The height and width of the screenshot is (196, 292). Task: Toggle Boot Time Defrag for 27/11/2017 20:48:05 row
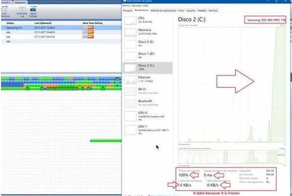(x=88, y=32)
